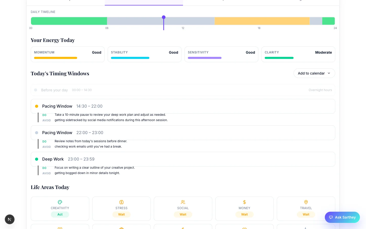Image resolution: width=366 pixels, height=229 pixels.
Task: Open chat via the Ask Sarthey speech bubble icon
Action: pos(331,217)
